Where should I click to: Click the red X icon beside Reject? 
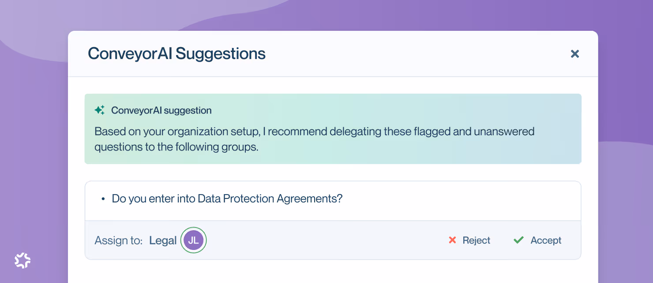(452, 240)
